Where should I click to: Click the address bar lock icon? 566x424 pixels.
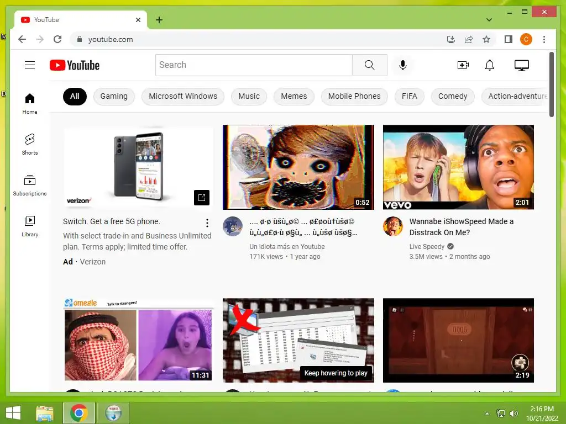tap(80, 39)
